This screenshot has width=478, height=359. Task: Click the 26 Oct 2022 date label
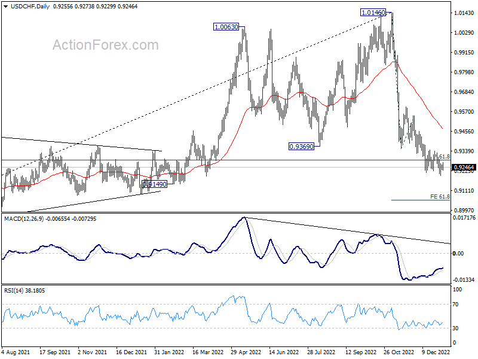point(399,352)
